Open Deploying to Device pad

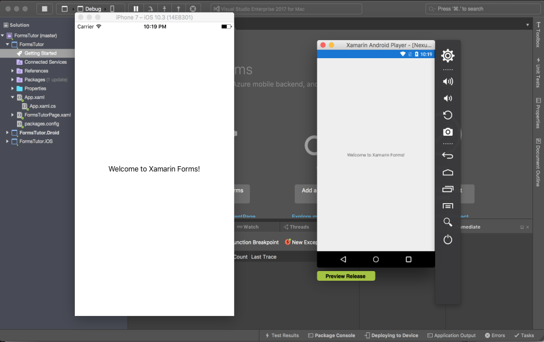tap(391, 335)
